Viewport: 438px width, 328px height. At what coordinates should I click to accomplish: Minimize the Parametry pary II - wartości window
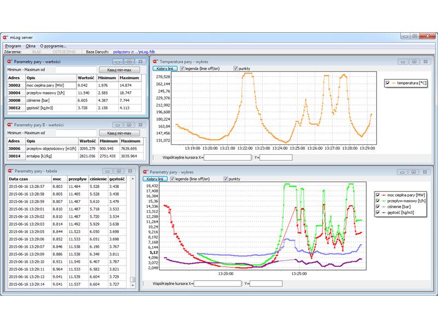(x=117, y=125)
